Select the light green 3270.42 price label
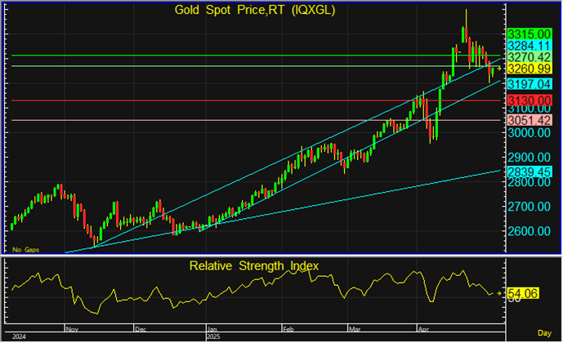 pyautogui.click(x=529, y=57)
